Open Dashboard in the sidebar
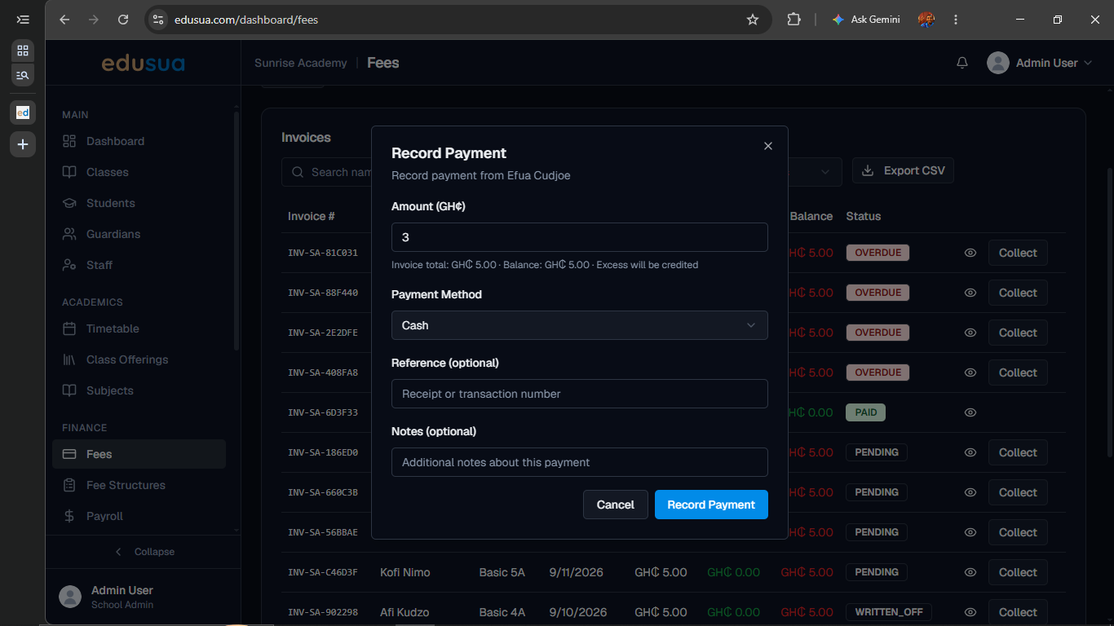Image resolution: width=1114 pixels, height=626 pixels. coord(139,141)
